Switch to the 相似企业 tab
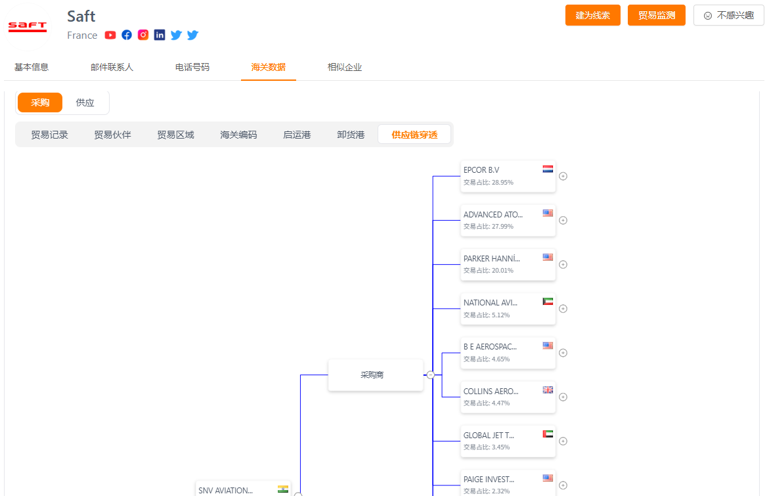 tap(344, 67)
